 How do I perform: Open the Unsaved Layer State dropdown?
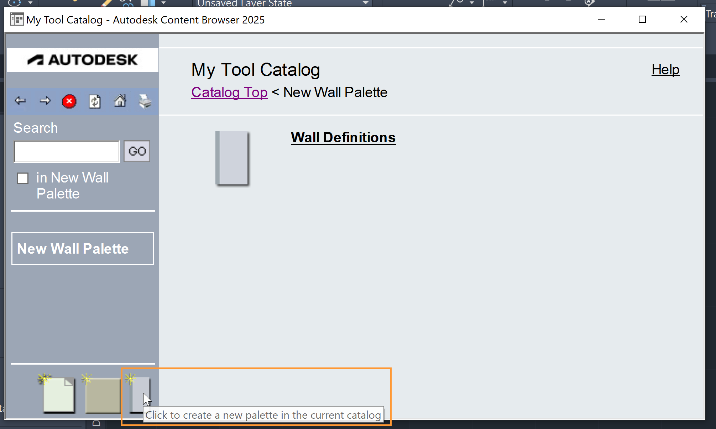coord(365,3)
